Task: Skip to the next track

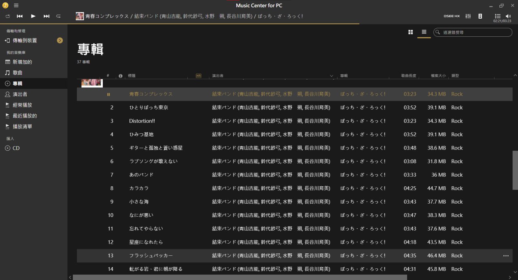Action: tap(47, 16)
